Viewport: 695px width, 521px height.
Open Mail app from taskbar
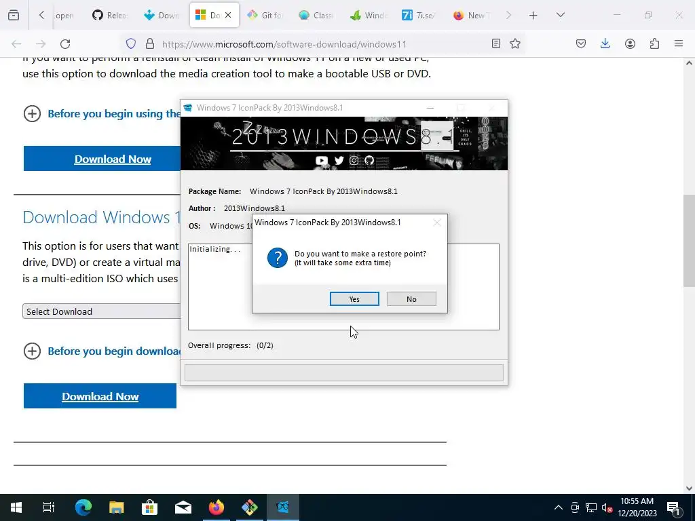point(183,507)
